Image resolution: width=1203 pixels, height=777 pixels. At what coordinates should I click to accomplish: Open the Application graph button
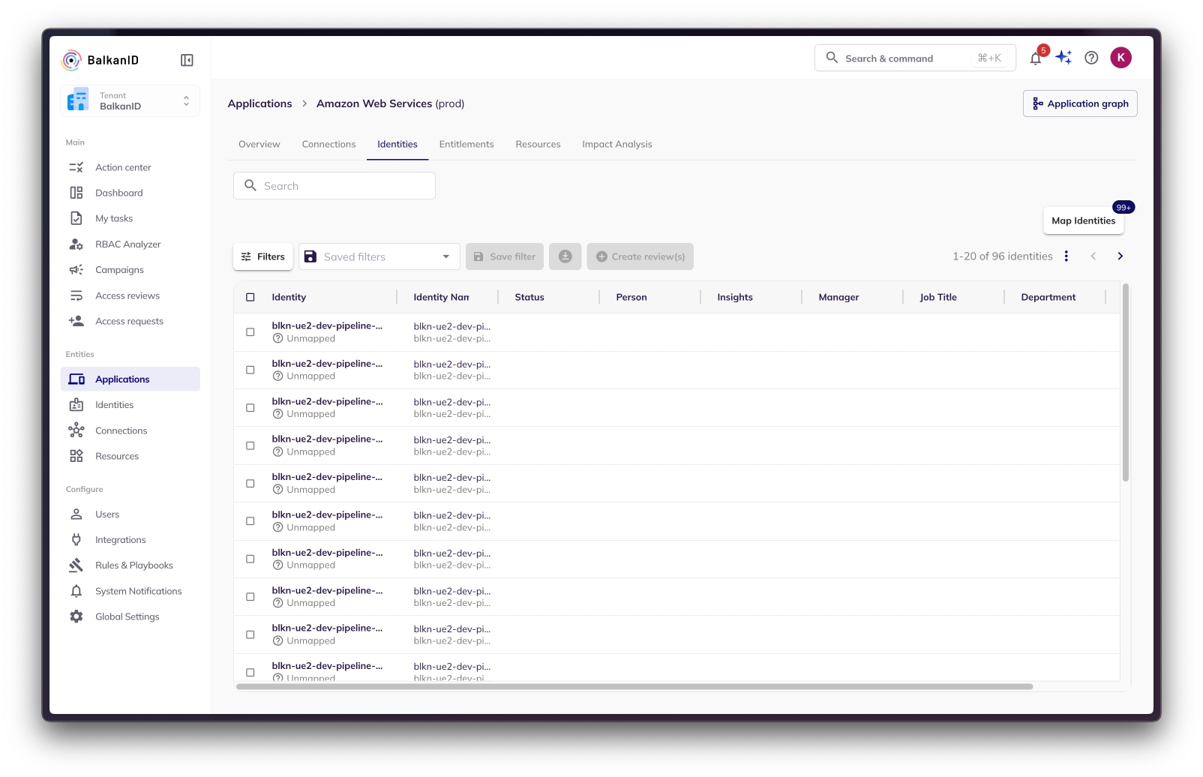coord(1080,103)
